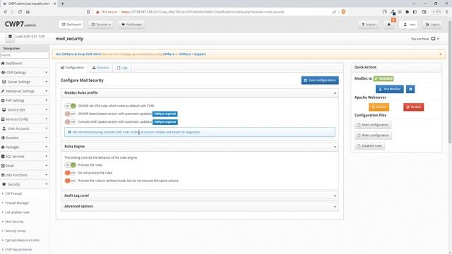Click the Apache Restart button
This screenshot has height=254, width=452.
click(413, 107)
